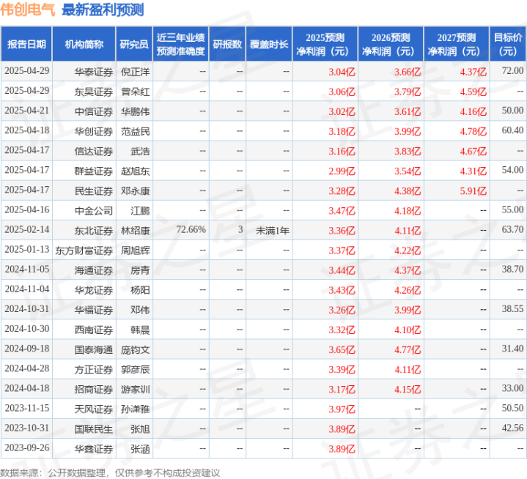
Task: Click the 东方财富证券 institution cell
Action: point(84,250)
